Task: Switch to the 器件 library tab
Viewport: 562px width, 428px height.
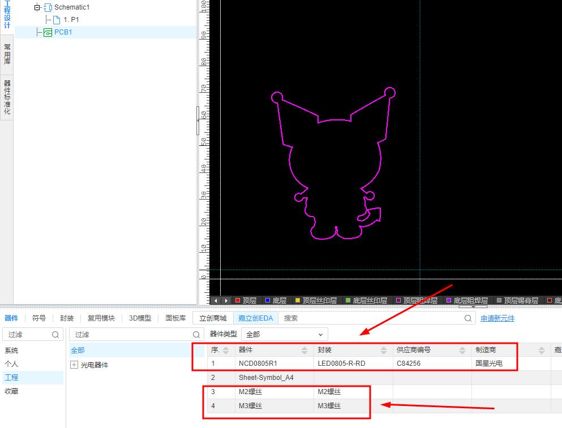Action: pos(11,318)
